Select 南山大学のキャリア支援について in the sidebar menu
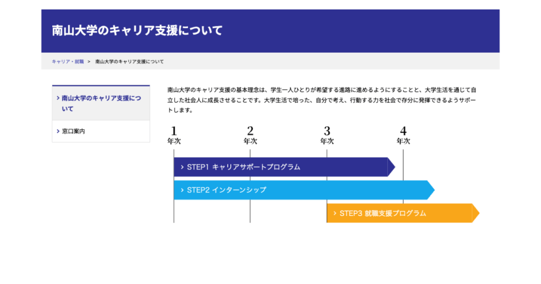The image size is (541, 284). (x=101, y=103)
